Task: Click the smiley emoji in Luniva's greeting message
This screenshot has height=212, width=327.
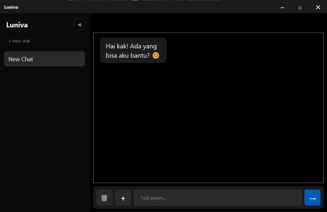Action: tap(156, 55)
